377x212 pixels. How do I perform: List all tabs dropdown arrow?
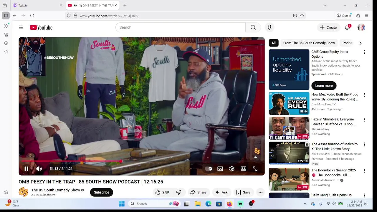point(325,5)
